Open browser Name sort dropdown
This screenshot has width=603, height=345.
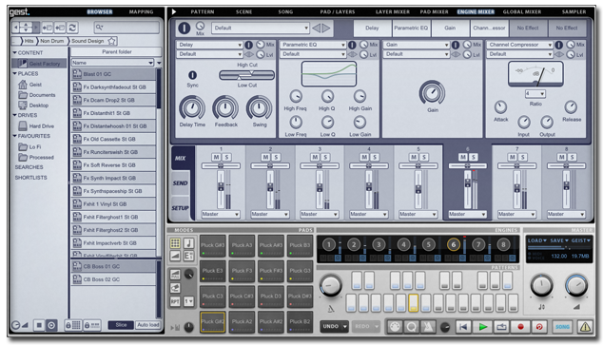point(112,62)
